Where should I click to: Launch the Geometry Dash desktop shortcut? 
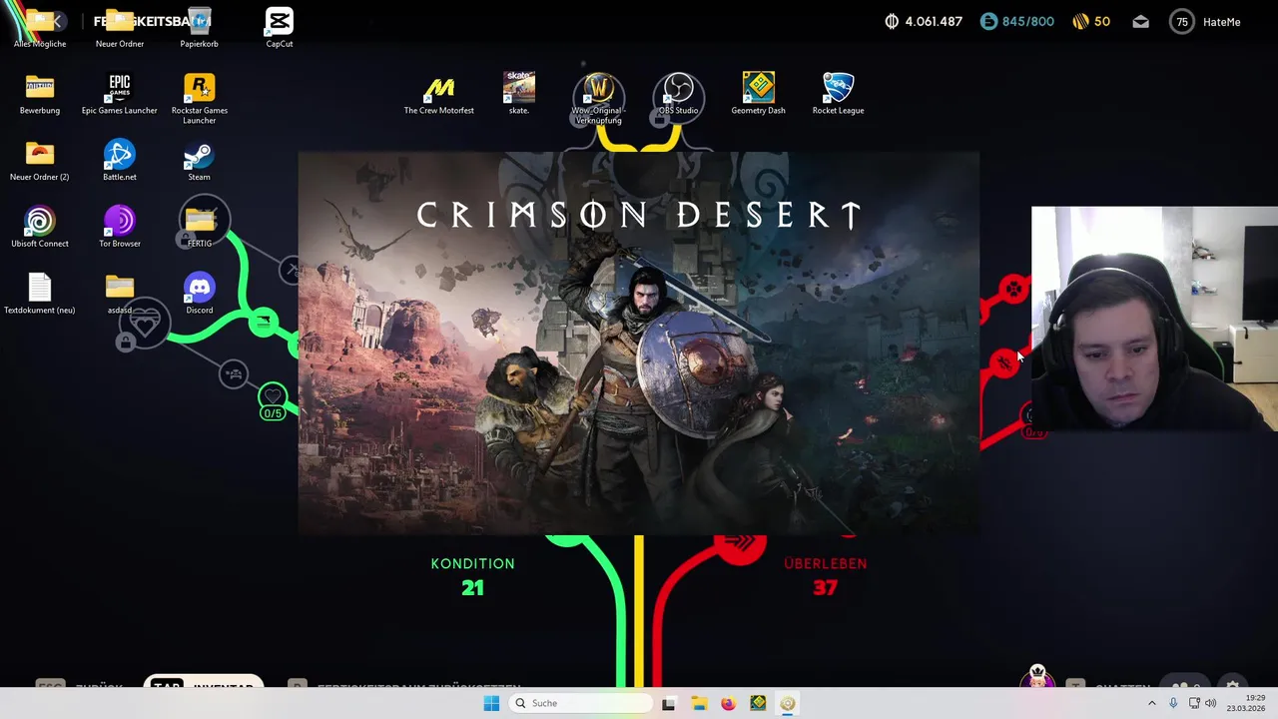[758, 95]
